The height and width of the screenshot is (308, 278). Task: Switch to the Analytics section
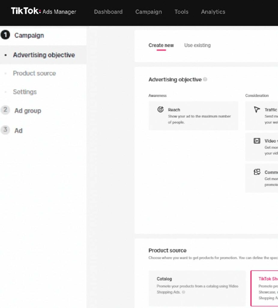[x=213, y=12]
